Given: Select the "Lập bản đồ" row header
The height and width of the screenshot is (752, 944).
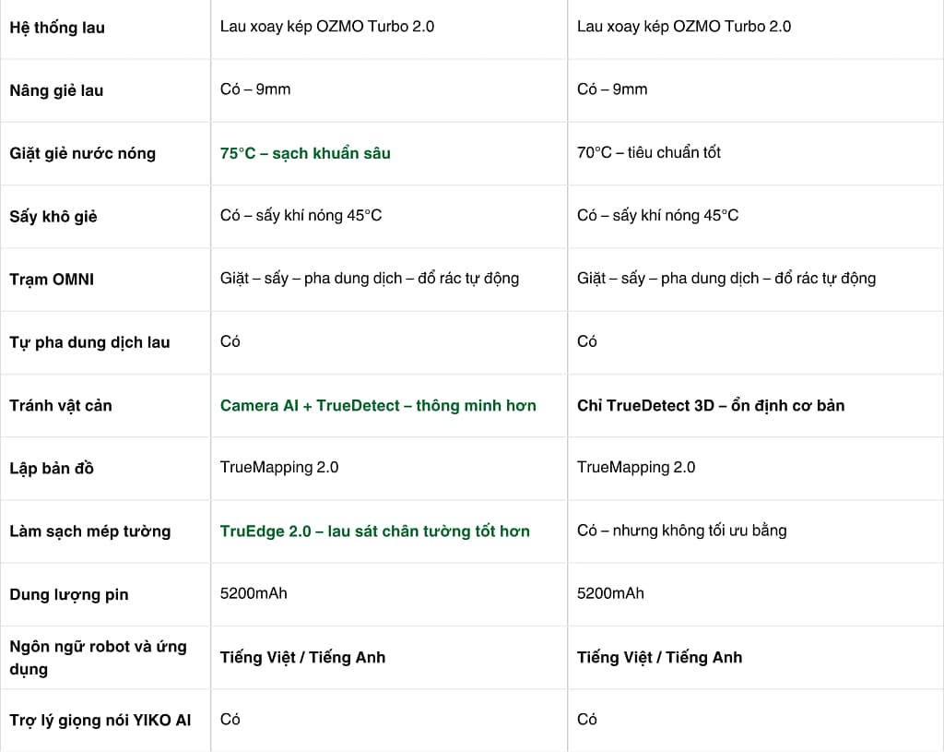Looking at the screenshot, I should click(x=52, y=469).
